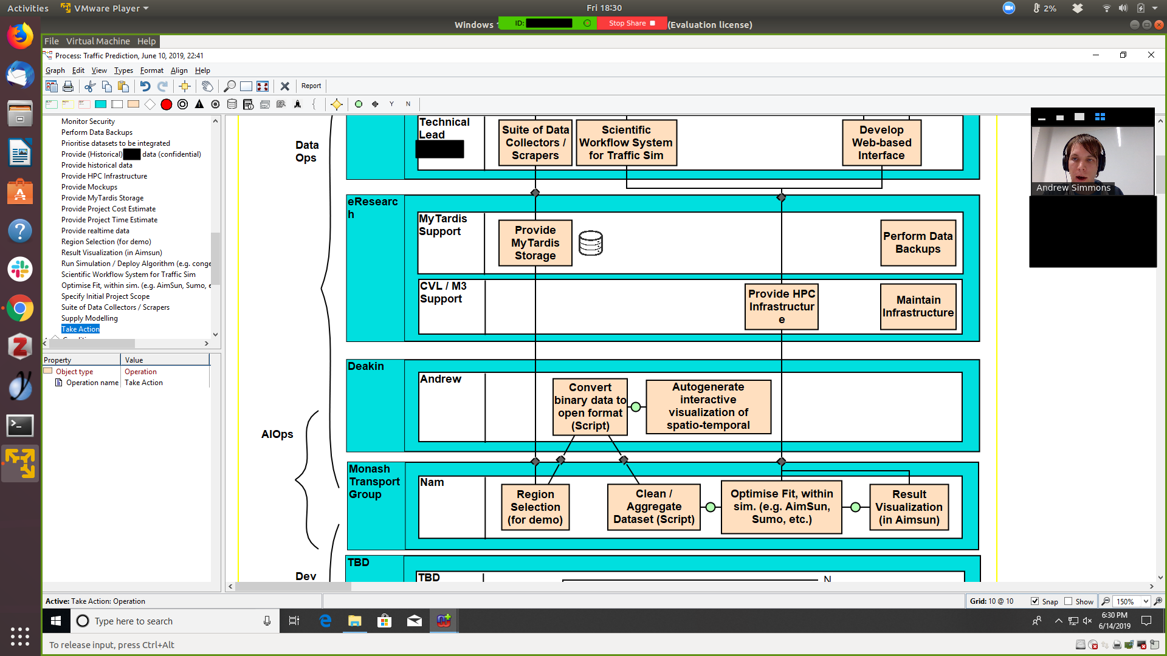Toggle the Snap checkbox
Viewport: 1167px width, 656px height.
pos(1035,601)
